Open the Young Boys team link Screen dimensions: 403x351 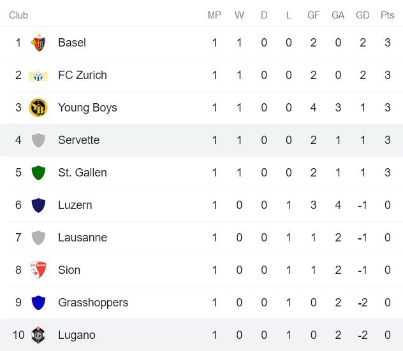tap(87, 108)
